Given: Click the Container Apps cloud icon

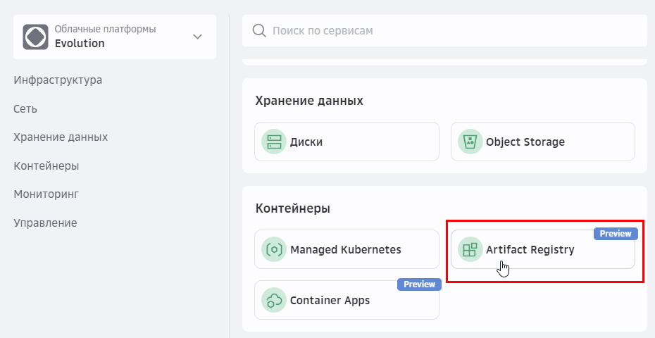Looking at the screenshot, I should click(x=273, y=300).
